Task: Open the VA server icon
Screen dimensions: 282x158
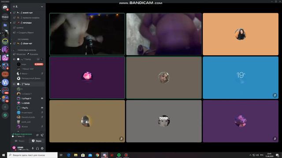Action: click(5, 82)
